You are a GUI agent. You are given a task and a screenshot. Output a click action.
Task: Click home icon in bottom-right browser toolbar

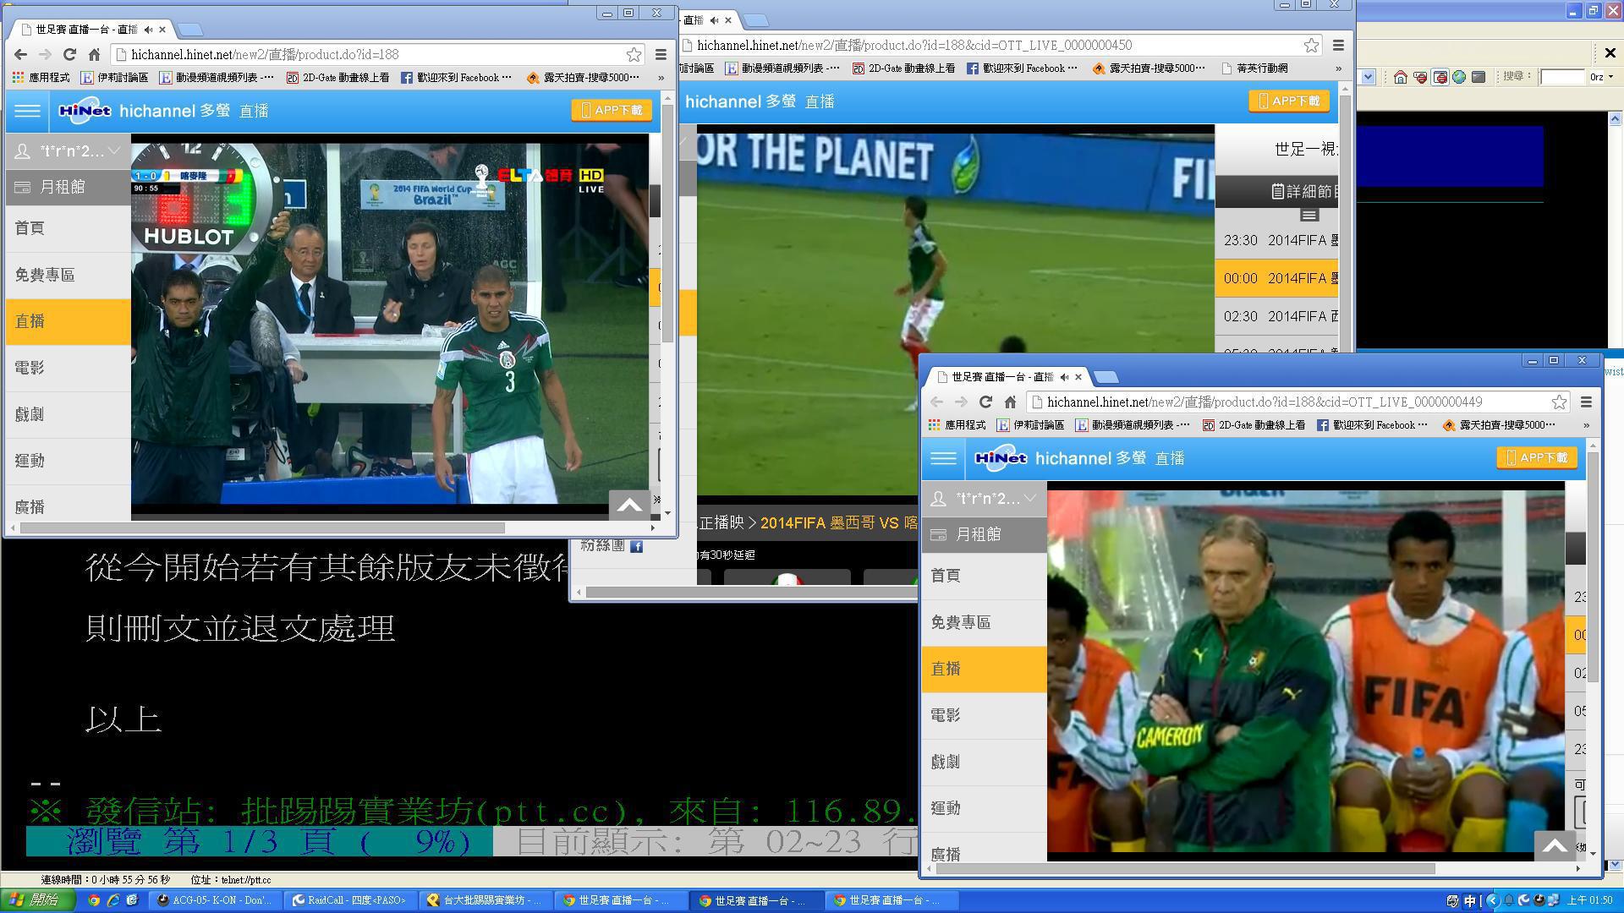[x=1010, y=402]
